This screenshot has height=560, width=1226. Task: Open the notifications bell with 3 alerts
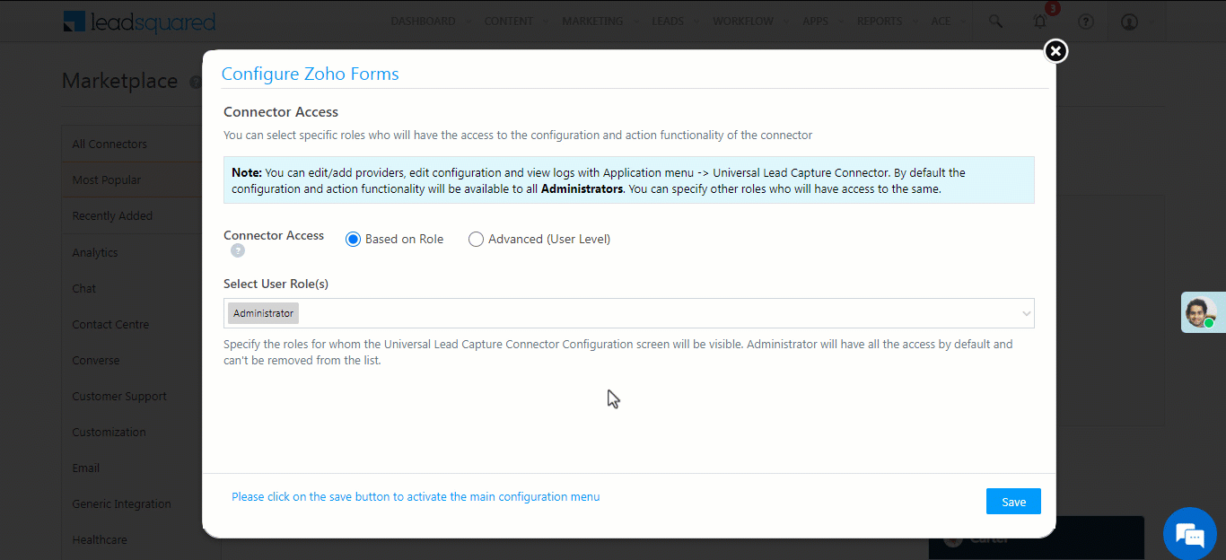(1039, 21)
